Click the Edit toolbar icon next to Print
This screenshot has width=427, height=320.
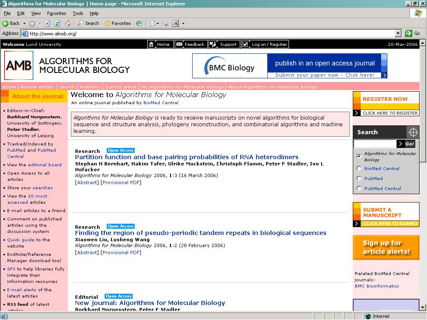[x=176, y=23]
